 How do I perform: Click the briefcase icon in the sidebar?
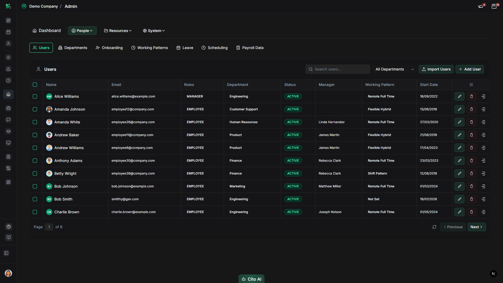(x=8, y=108)
